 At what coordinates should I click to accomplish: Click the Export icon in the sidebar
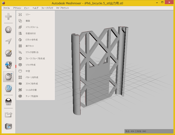(x=8, y=115)
